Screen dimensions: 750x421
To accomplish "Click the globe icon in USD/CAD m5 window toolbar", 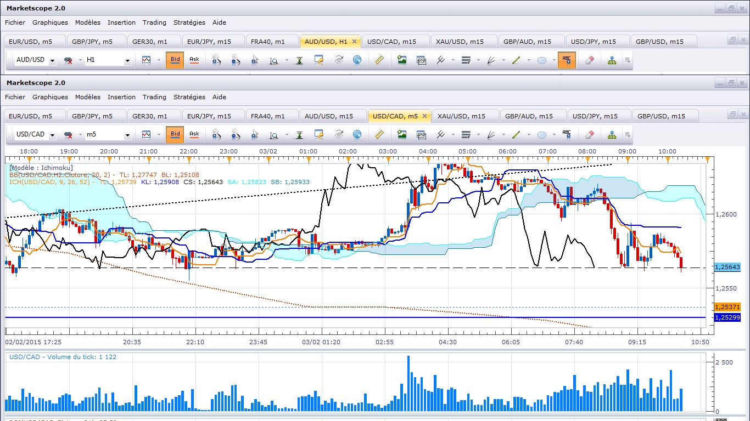I will (x=357, y=134).
